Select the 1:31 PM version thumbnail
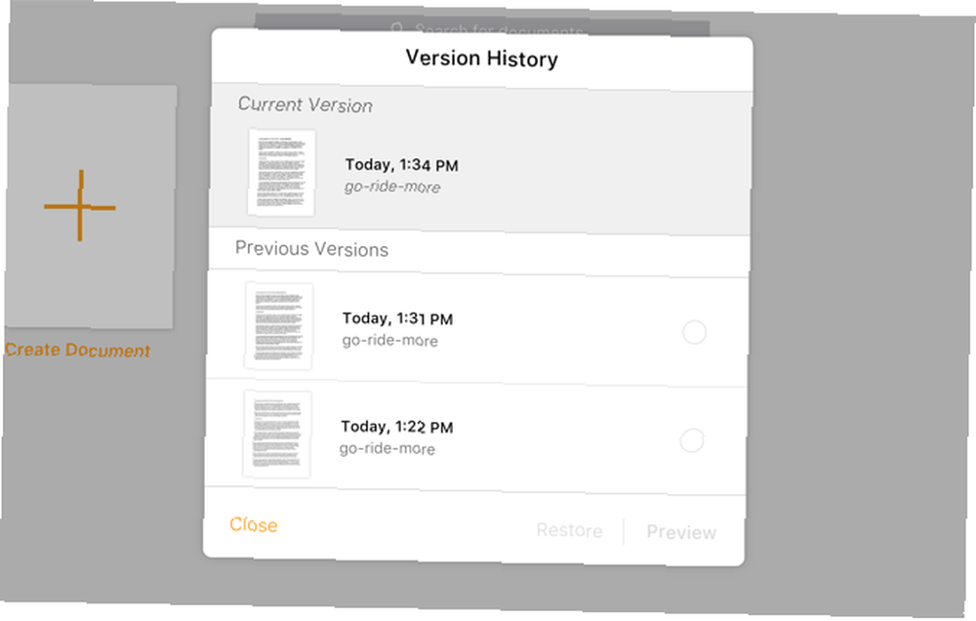This screenshot has height=621, width=976. [279, 326]
